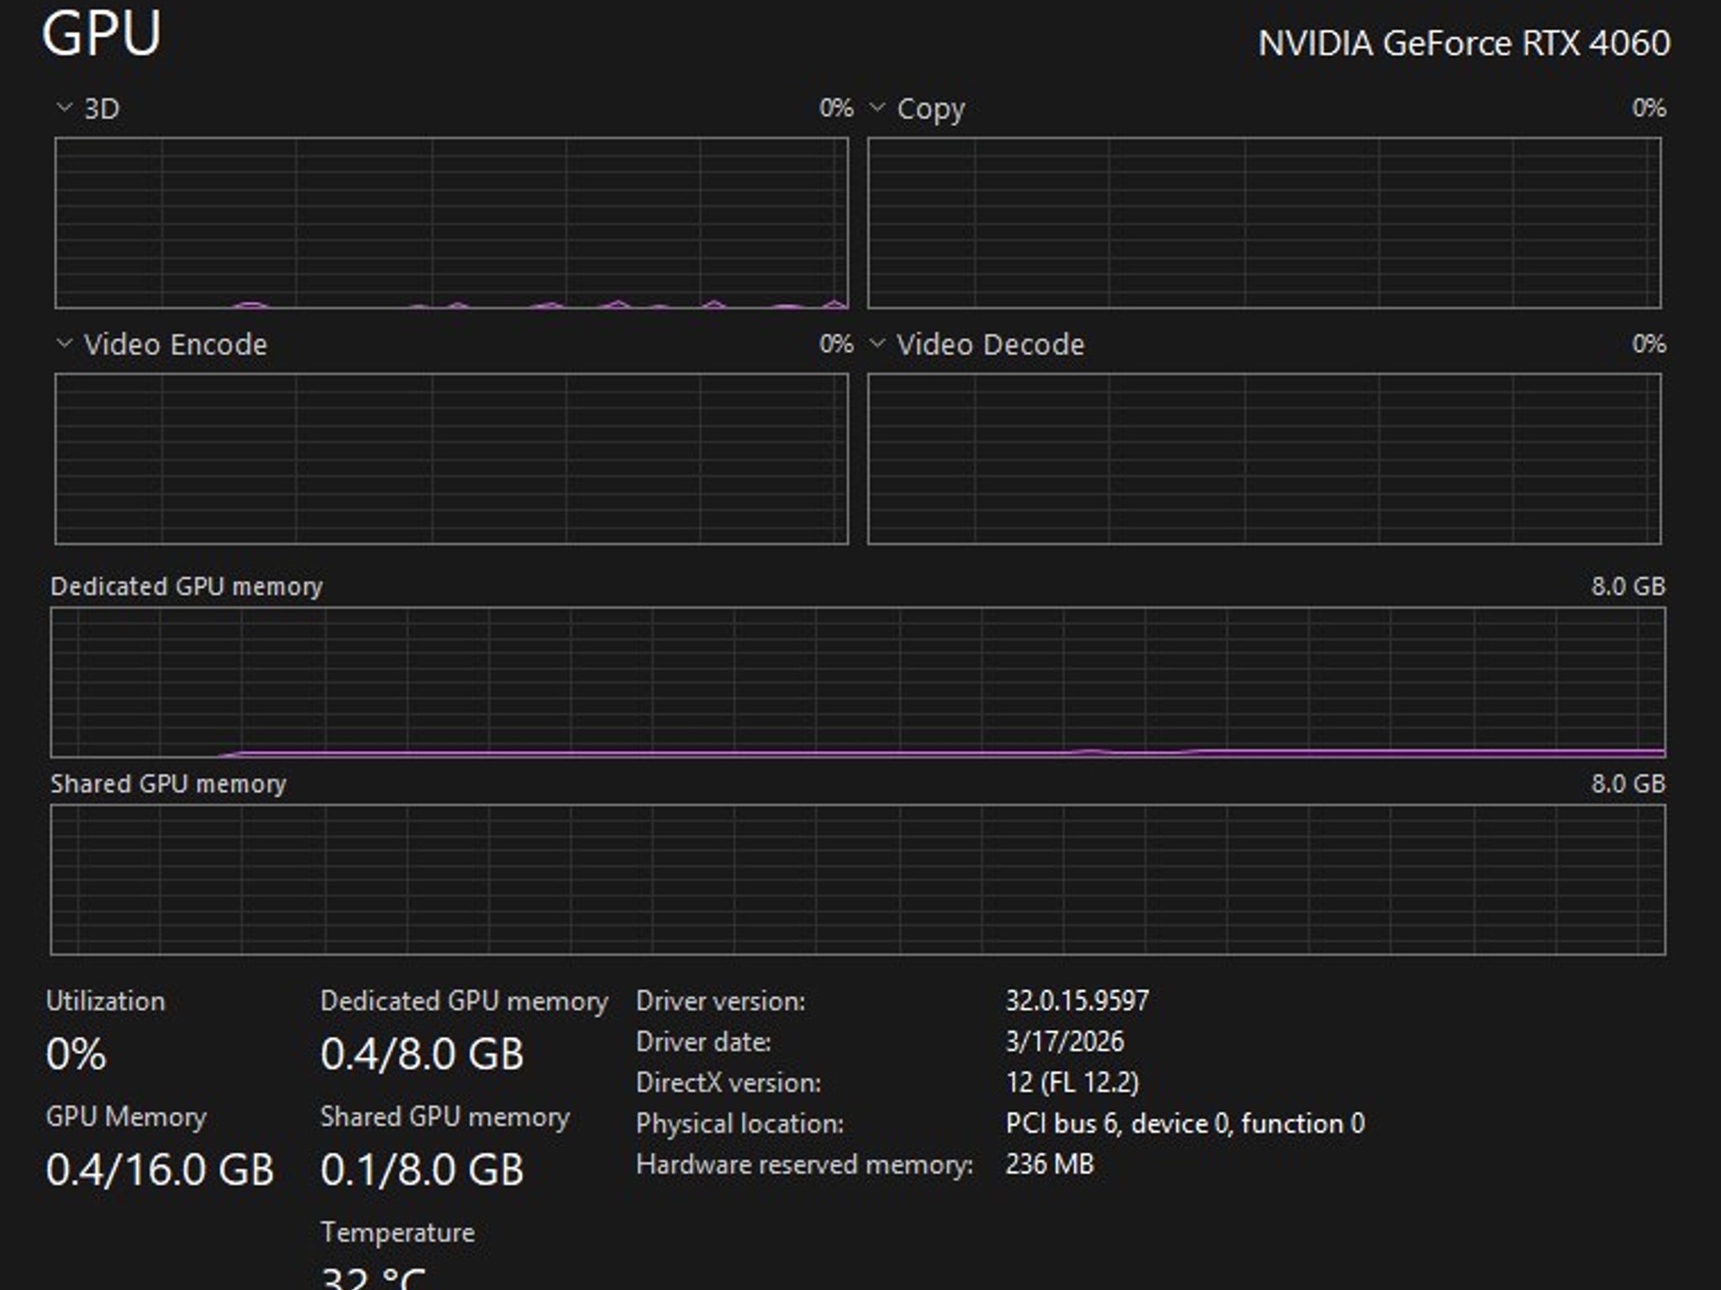Click the 0% value beside Video Decode
The width and height of the screenshot is (1721, 1290).
(x=1649, y=343)
